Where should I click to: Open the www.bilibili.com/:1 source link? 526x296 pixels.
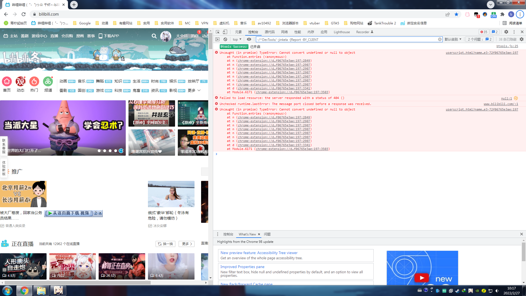pos(501,104)
